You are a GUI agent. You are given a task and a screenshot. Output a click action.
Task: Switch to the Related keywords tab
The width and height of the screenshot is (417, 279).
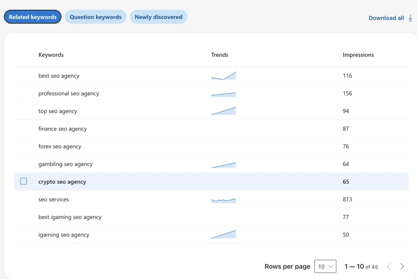click(x=33, y=17)
